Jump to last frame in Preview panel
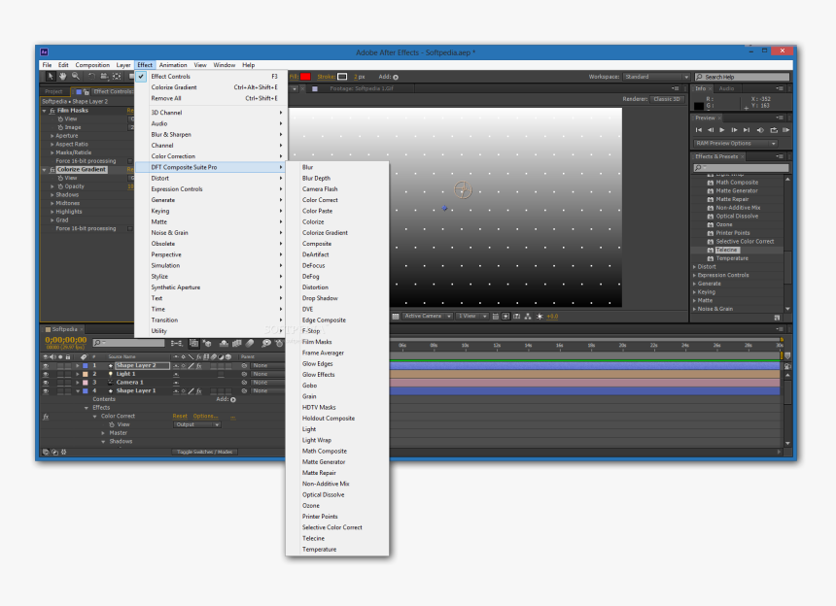This screenshot has width=836, height=606. point(747,130)
